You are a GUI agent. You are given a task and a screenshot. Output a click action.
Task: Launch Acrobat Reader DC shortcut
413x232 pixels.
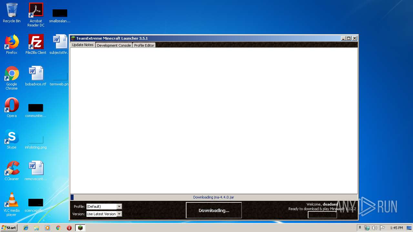click(x=36, y=15)
